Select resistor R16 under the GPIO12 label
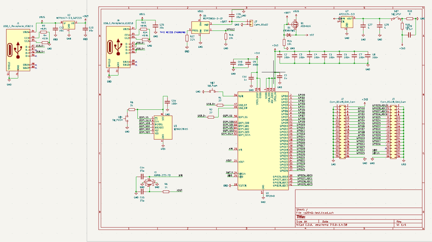This screenshot has width=432, height=242. point(225,36)
